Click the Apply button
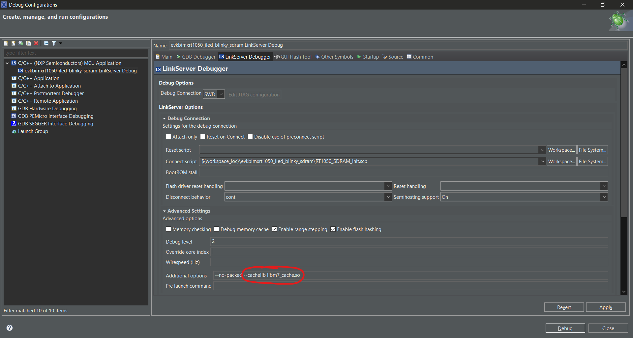The height and width of the screenshot is (338, 633). pos(605,307)
